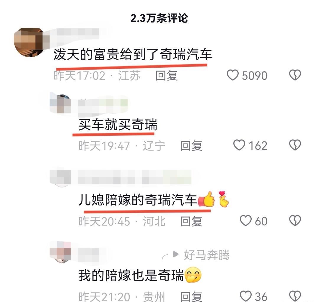Reply to the 江苏 comment via 回复
Image resolution: width=319 pixels, height=302 pixels.
166,76
